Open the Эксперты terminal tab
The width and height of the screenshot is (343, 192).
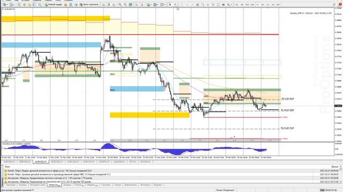click(145, 185)
